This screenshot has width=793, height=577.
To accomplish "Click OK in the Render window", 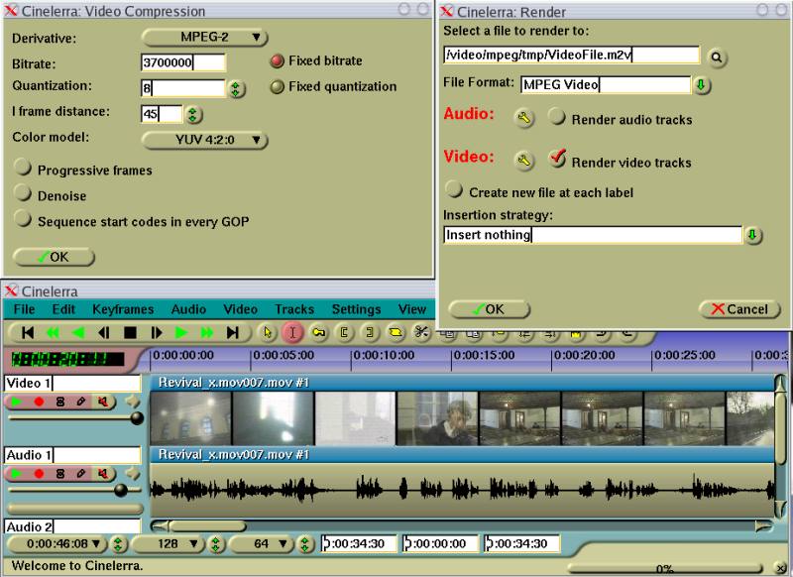I will click(x=489, y=309).
